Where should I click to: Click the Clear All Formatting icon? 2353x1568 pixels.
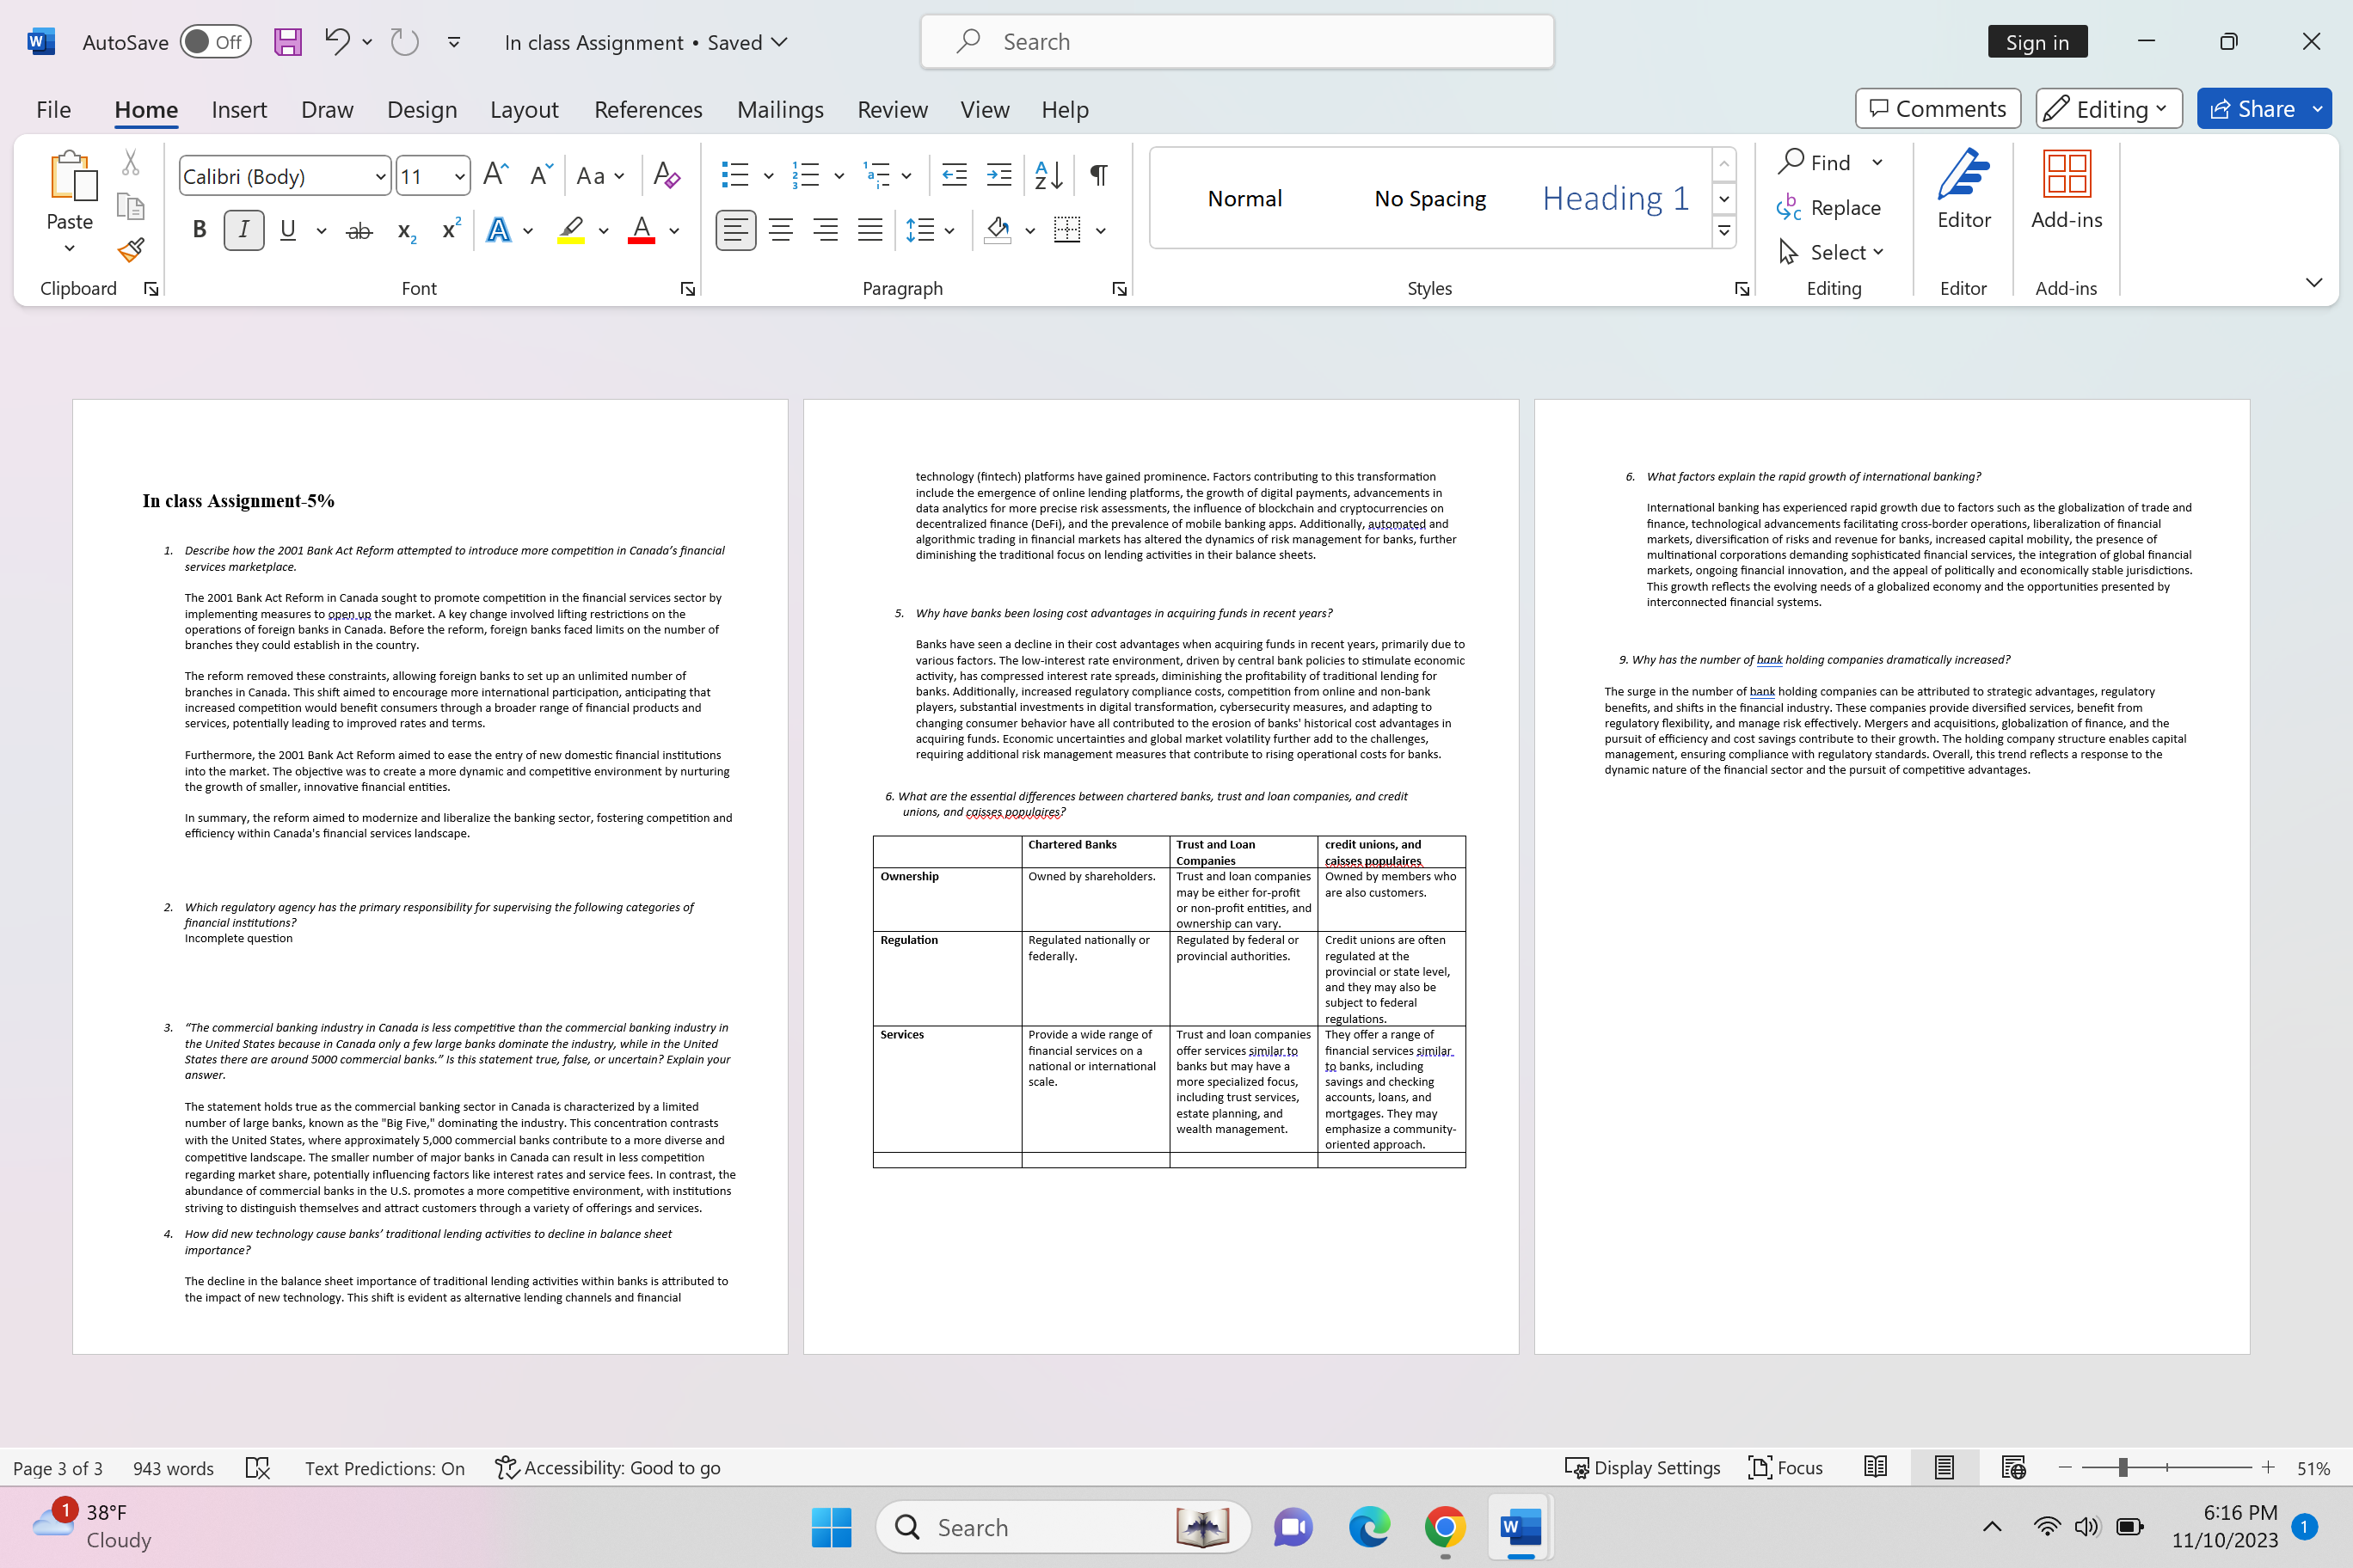click(x=667, y=176)
